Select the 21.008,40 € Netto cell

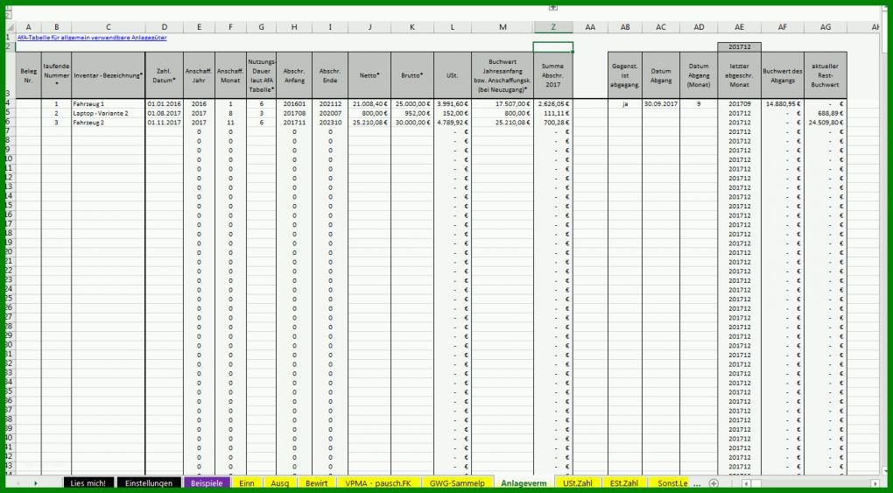pos(369,104)
